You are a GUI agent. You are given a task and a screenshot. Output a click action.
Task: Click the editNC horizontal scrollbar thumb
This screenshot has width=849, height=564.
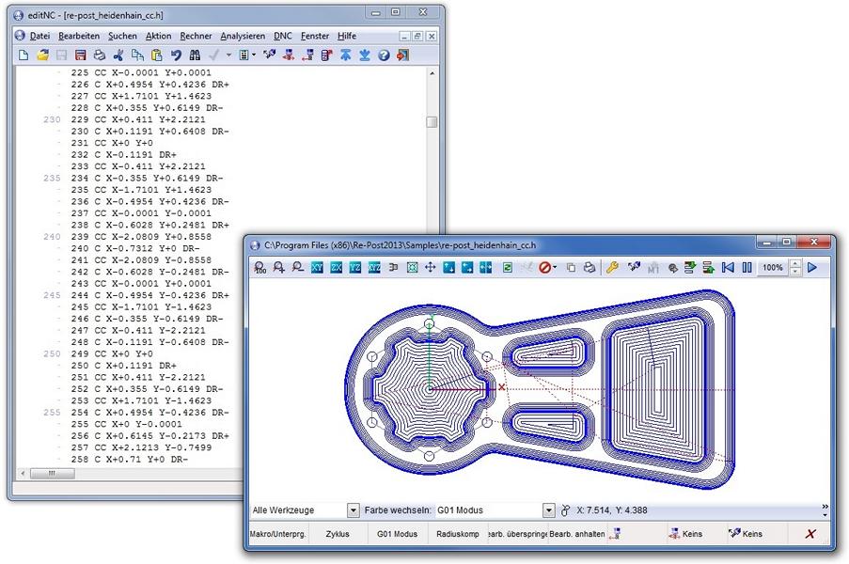(x=53, y=473)
